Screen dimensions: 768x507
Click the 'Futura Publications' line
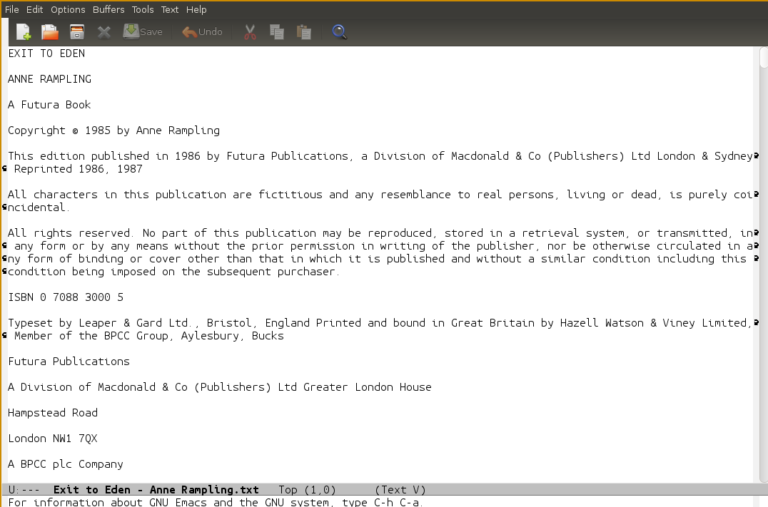(69, 361)
